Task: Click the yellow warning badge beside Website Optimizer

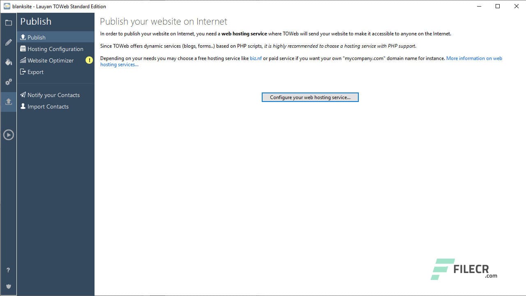Action: coord(89,60)
